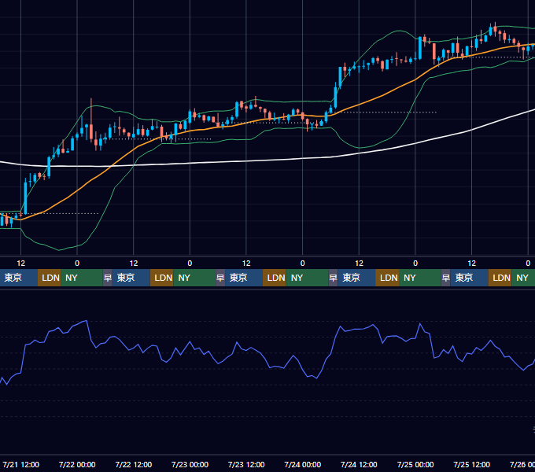Click the 7/25 00:00 date label
This screenshot has height=472, width=535.
(x=415, y=464)
